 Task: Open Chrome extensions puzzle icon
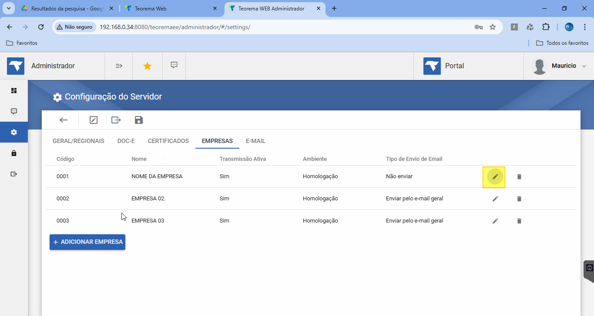click(x=546, y=27)
